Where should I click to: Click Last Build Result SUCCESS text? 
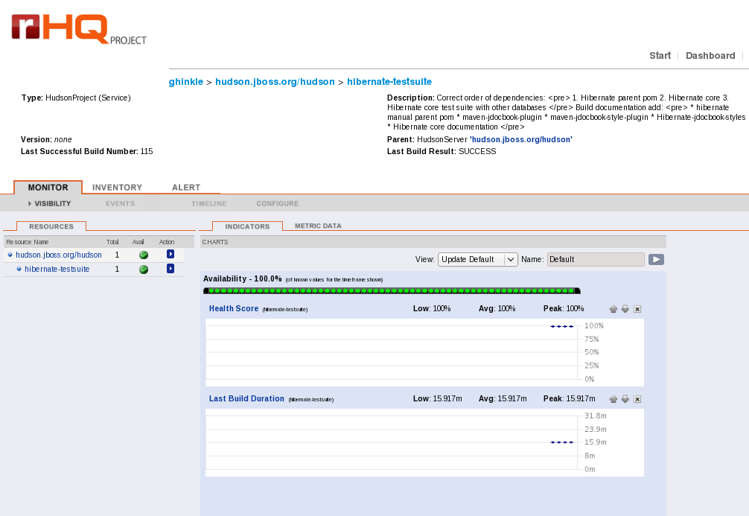tap(477, 151)
